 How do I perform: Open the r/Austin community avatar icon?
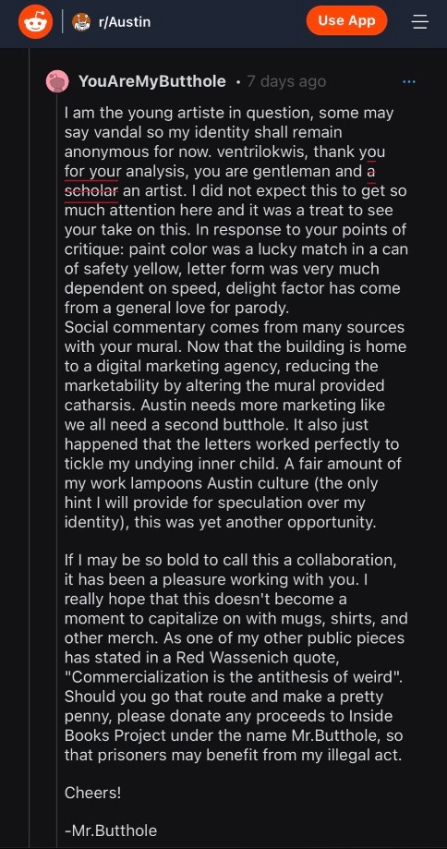(x=81, y=22)
